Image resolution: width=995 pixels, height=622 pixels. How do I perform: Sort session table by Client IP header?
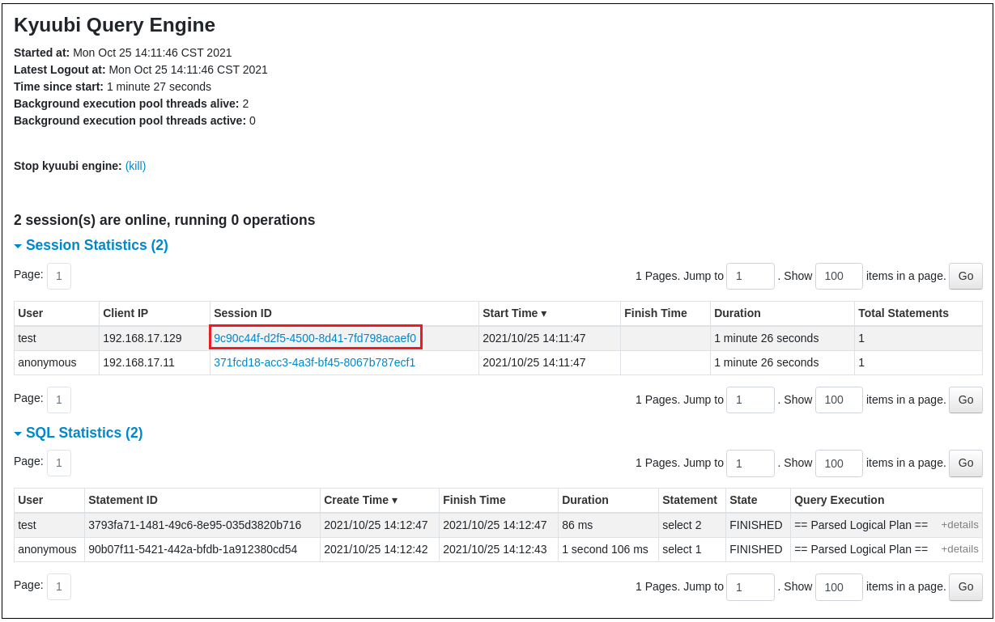[x=125, y=313]
